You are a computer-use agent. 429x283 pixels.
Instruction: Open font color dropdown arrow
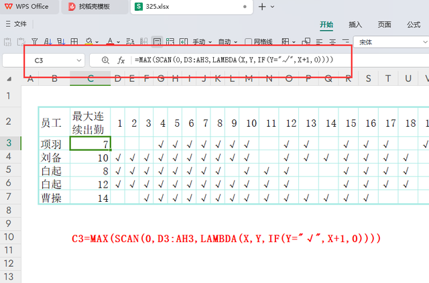pos(118,42)
